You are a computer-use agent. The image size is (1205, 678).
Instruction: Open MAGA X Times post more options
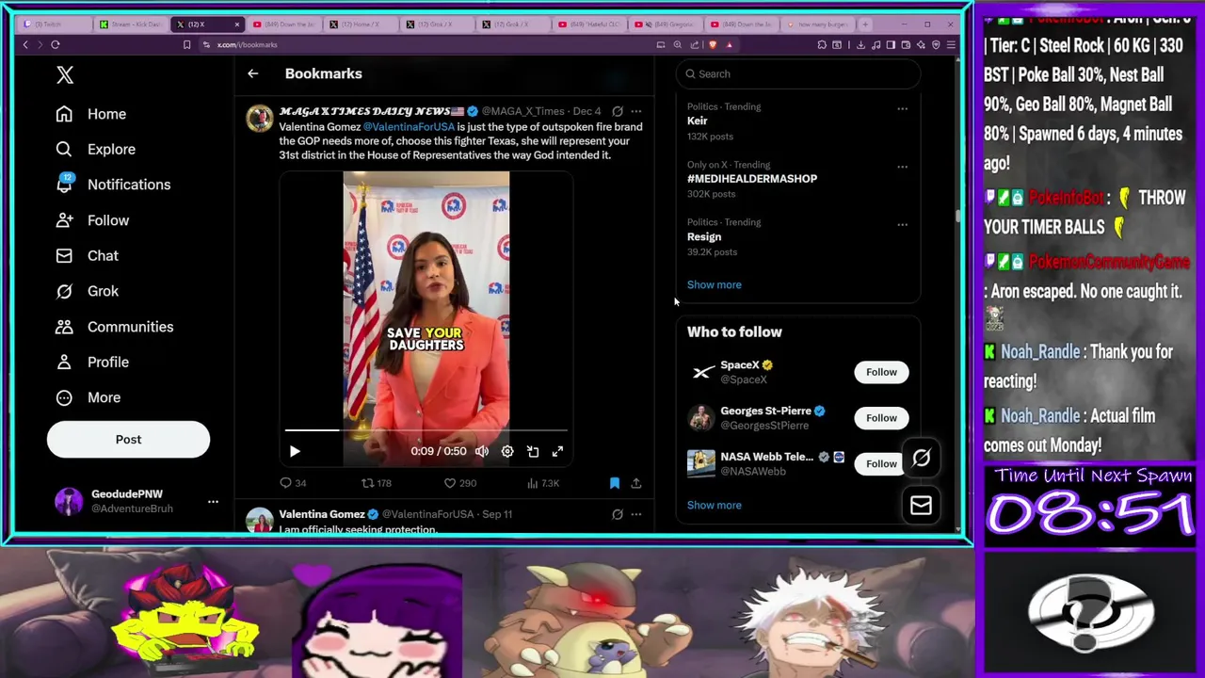(x=636, y=111)
